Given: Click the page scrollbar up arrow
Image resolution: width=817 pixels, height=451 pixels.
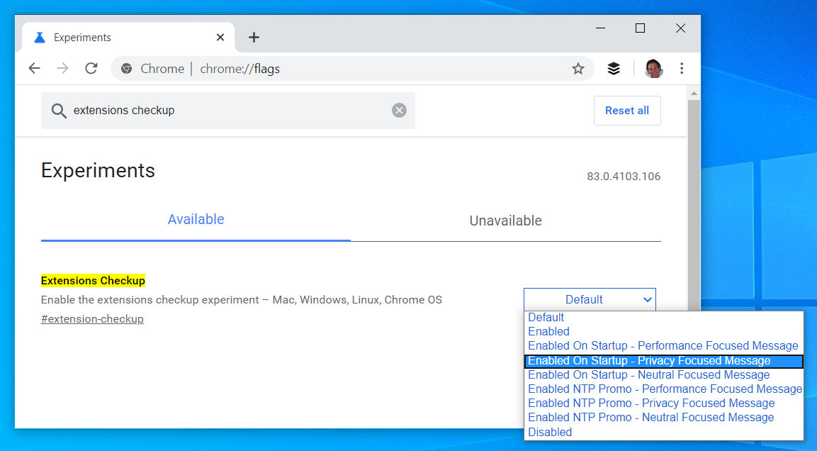Looking at the screenshot, I should [694, 94].
